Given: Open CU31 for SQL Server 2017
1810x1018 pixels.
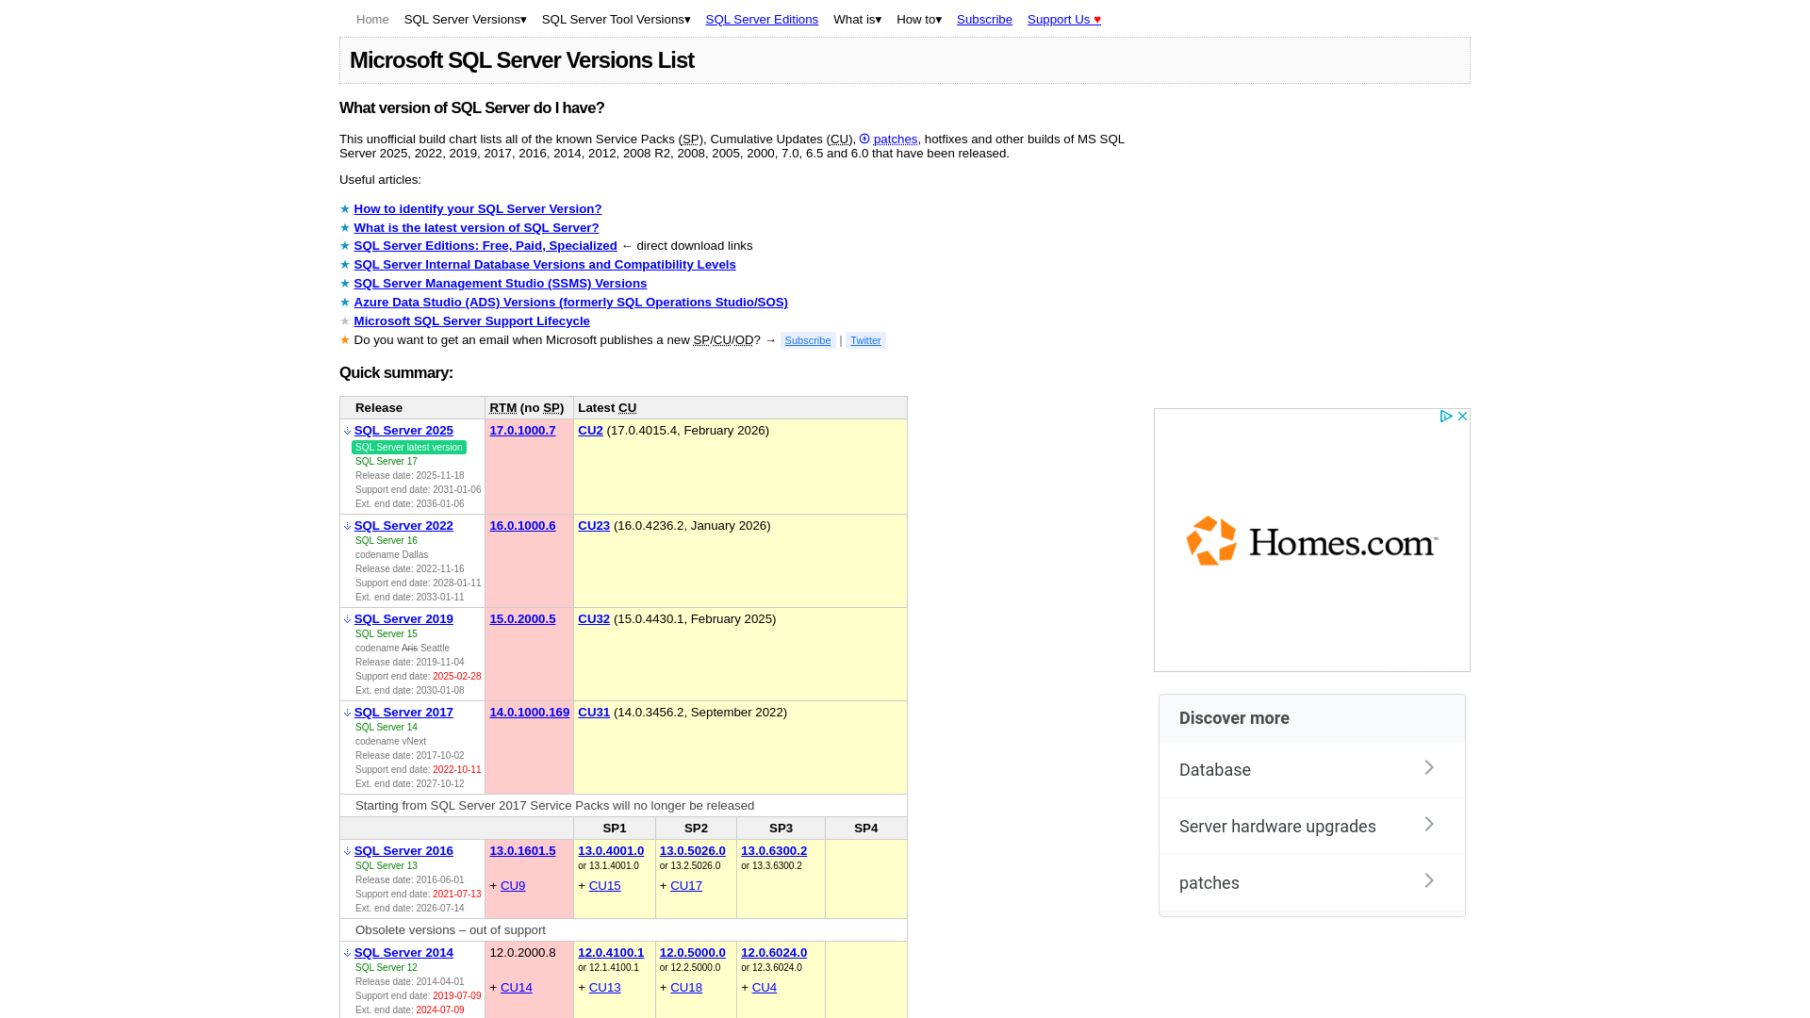Looking at the screenshot, I should click(x=594, y=713).
